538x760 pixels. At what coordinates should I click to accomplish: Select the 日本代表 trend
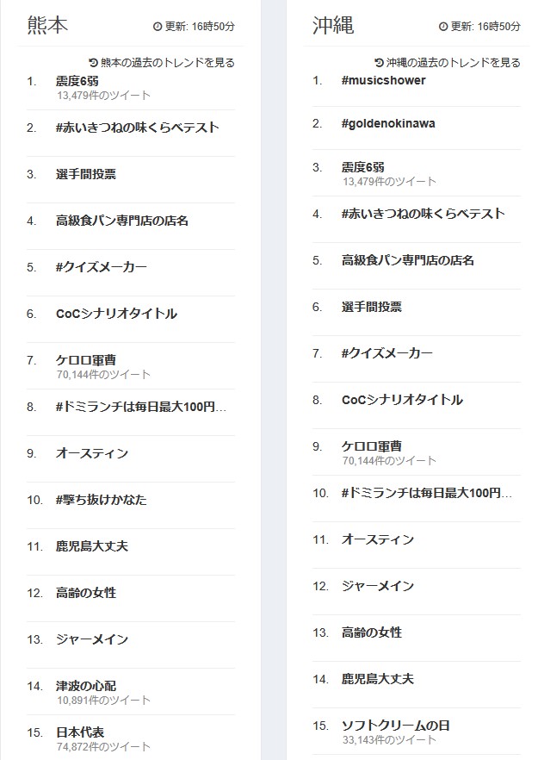click(80, 732)
